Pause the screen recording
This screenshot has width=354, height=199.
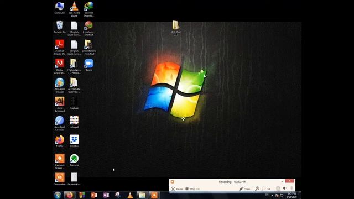pyautogui.click(x=177, y=189)
